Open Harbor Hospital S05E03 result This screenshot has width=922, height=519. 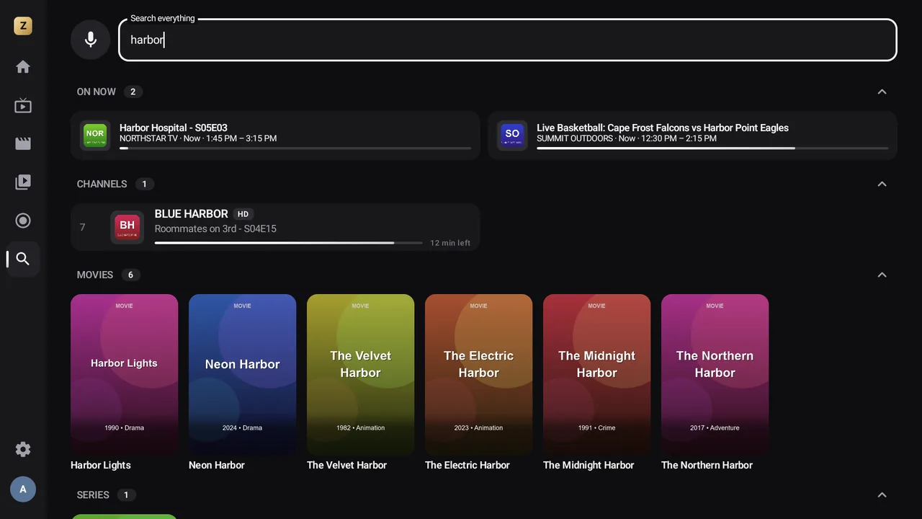tap(275, 135)
